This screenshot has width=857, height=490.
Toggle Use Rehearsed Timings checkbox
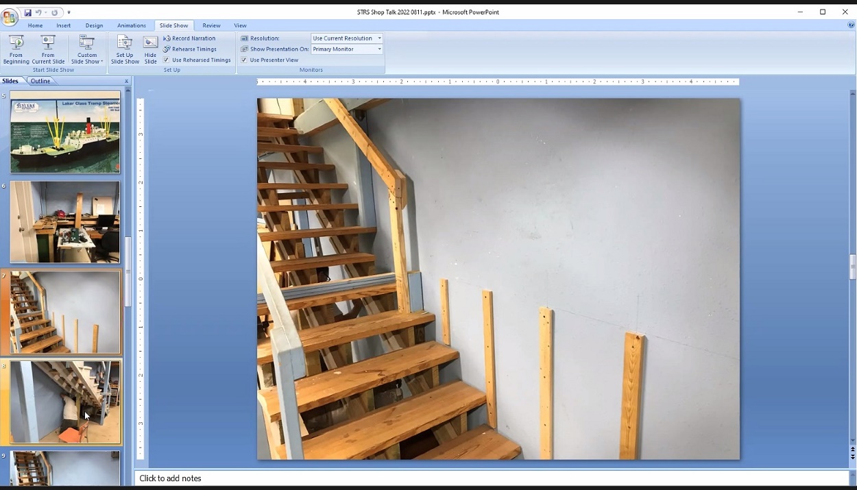pos(167,60)
